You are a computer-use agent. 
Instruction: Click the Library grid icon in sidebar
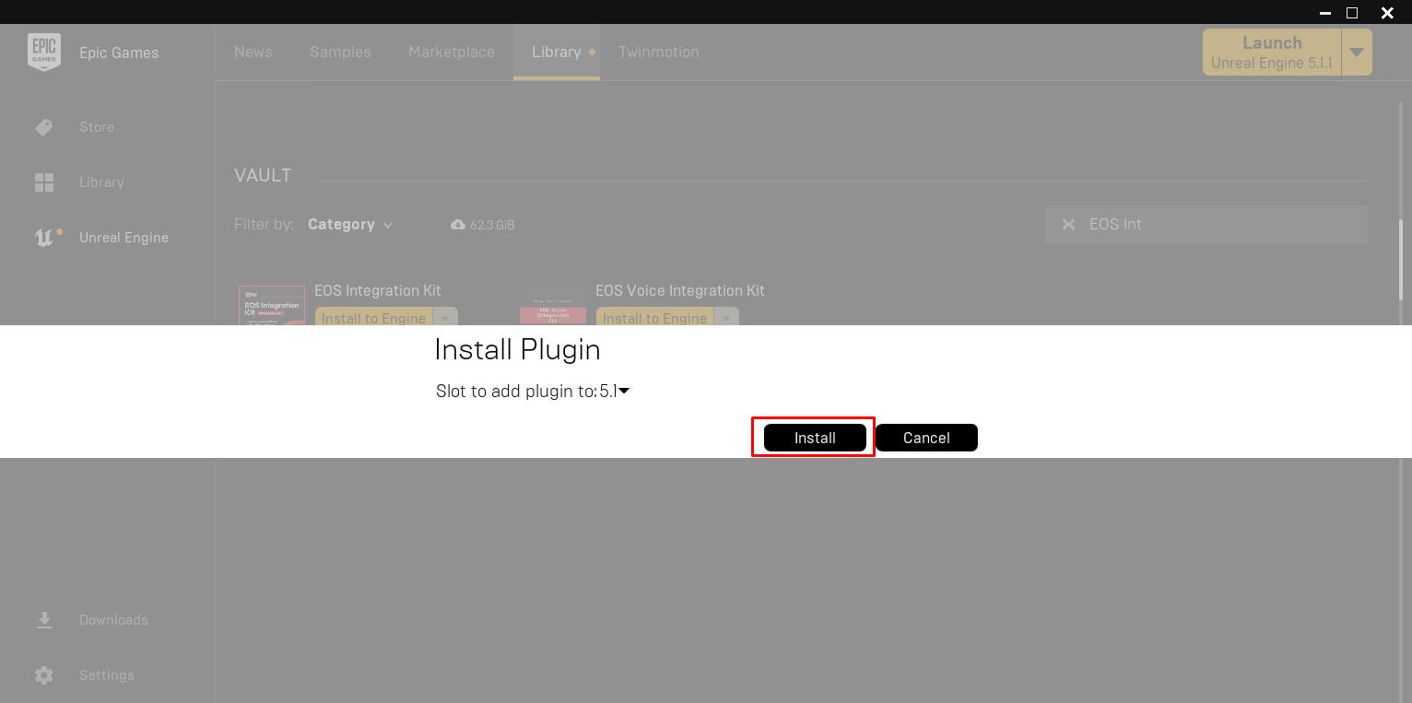coord(43,182)
